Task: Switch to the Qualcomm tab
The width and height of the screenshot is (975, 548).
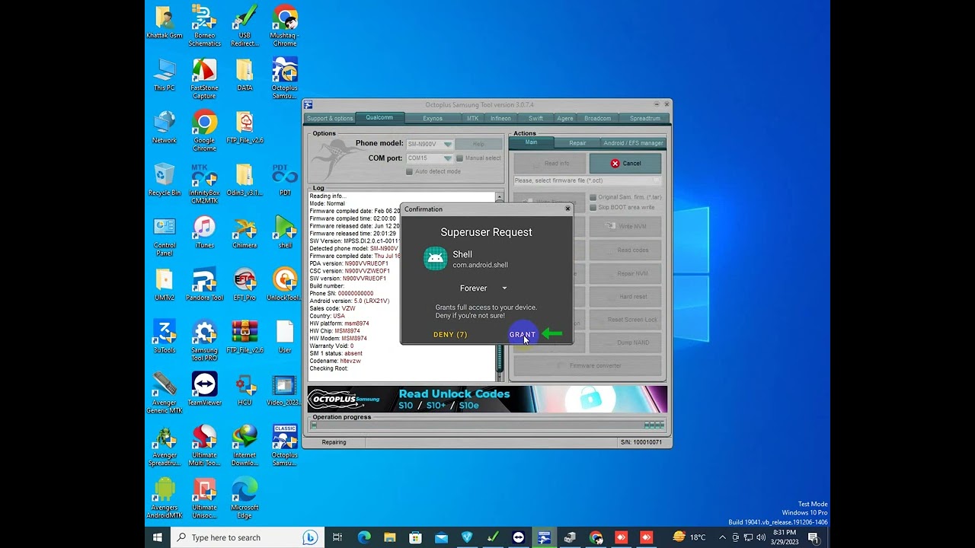Action: pyautogui.click(x=379, y=118)
